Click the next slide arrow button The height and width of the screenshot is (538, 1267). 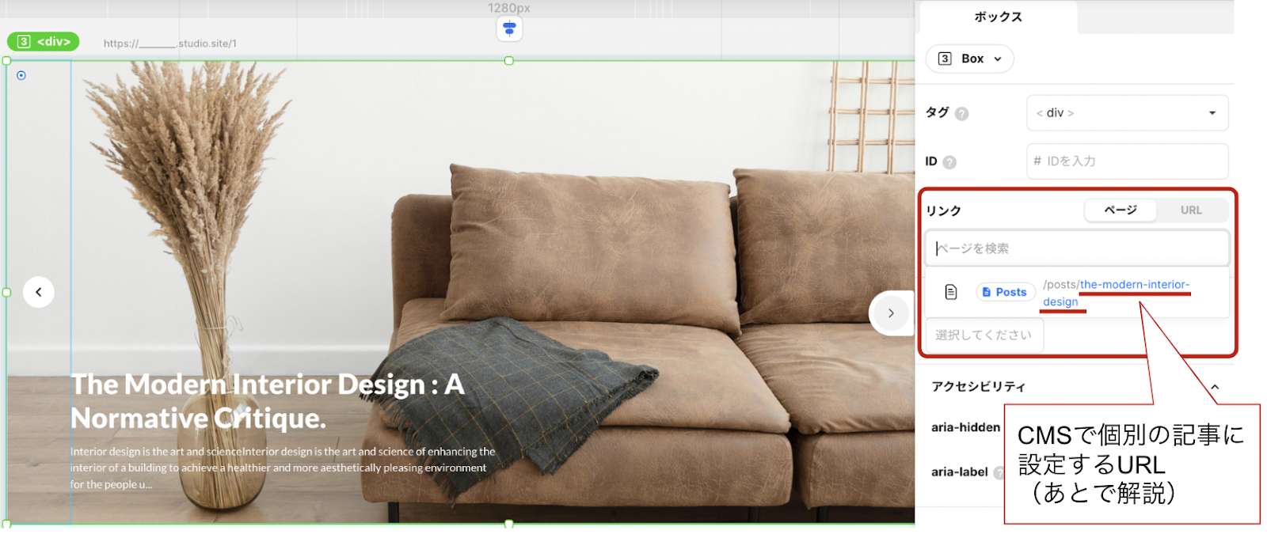[x=891, y=313]
